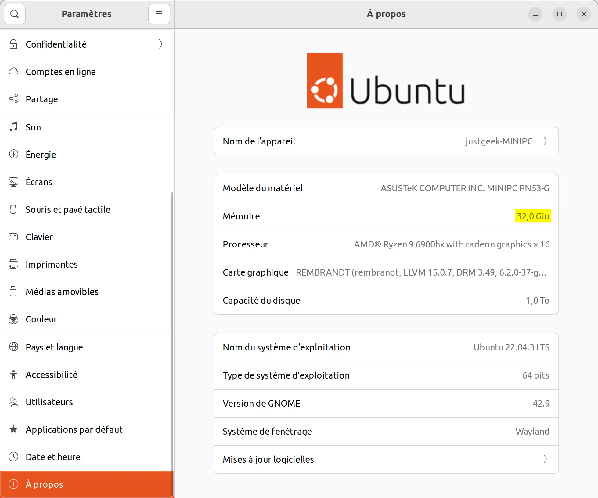Open the Son settings panel
This screenshot has width=598, height=498.
pyautogui.click(x=87, y=127)
